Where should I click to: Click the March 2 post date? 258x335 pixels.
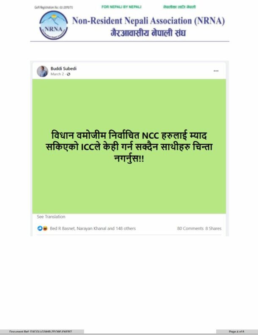(57, 74)
